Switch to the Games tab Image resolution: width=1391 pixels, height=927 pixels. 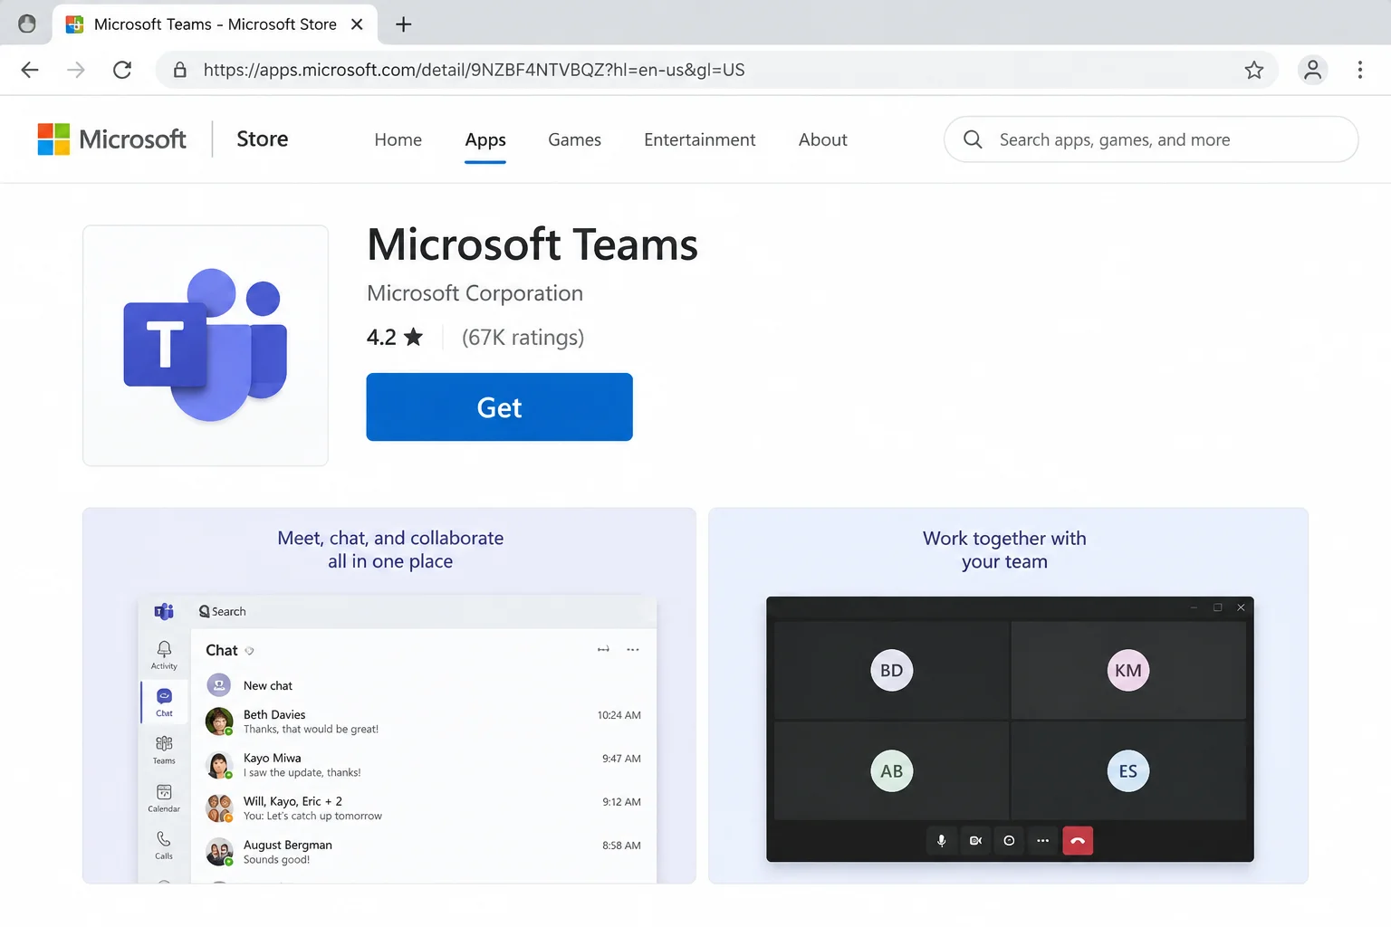coord(575,139)
